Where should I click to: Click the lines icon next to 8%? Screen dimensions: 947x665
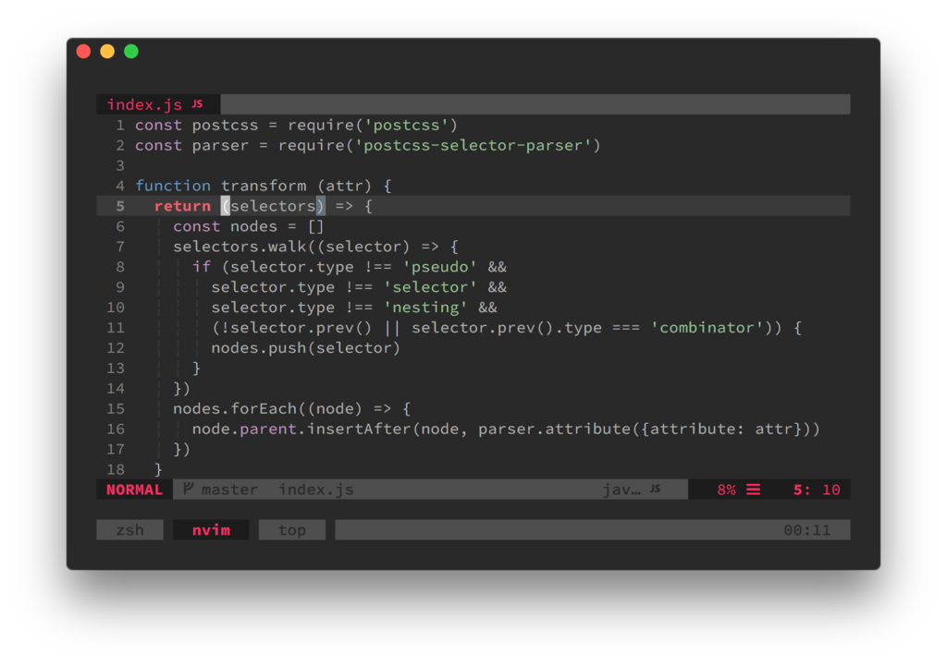point(753,490)
